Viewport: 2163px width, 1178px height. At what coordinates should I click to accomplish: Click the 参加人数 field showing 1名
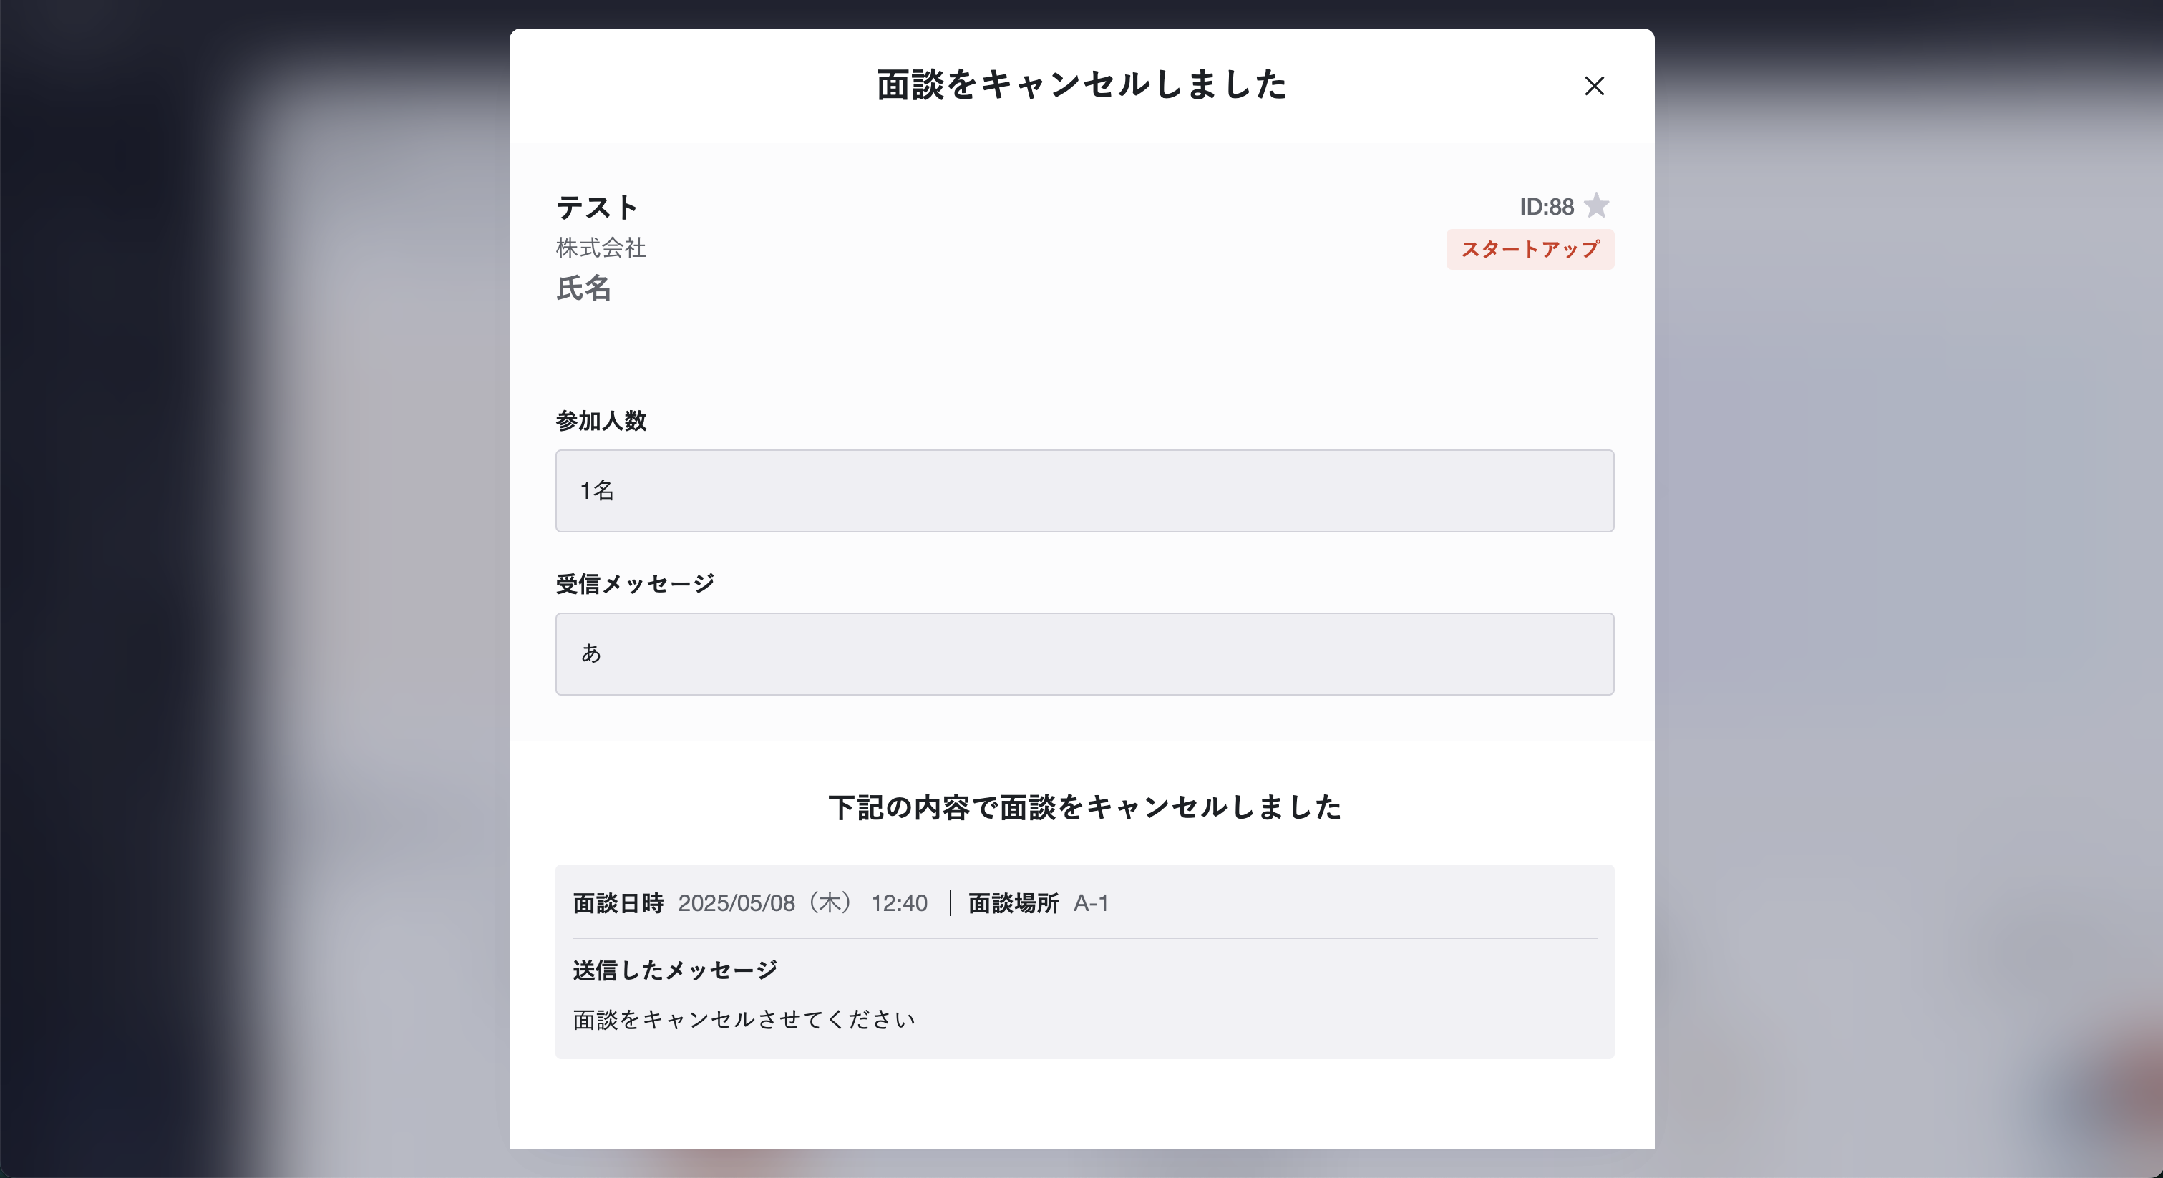(1084, 490)
